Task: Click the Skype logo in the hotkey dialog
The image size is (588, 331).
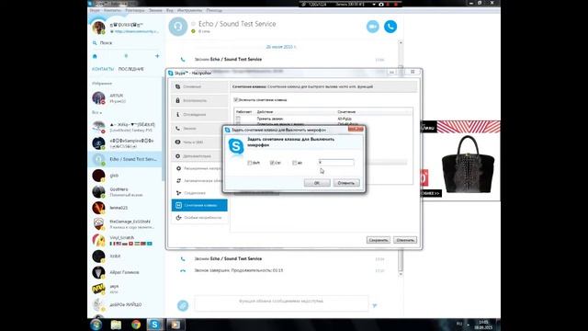Action: click(236, 146)
